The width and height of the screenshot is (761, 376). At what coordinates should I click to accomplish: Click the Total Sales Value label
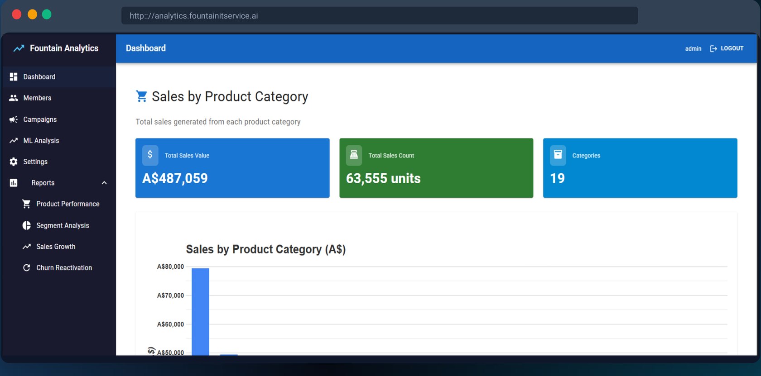click(x=187, y=156)
